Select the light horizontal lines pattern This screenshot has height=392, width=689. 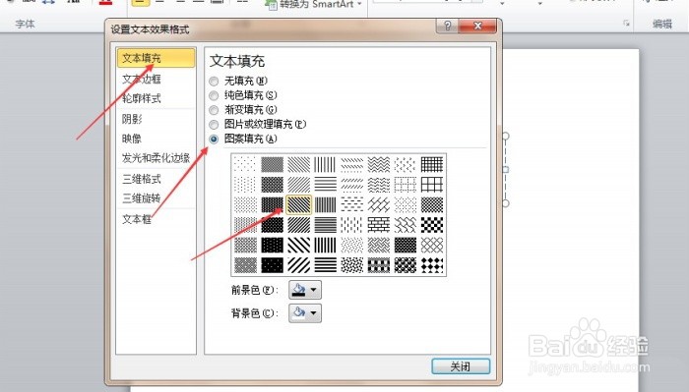point(325,185)
